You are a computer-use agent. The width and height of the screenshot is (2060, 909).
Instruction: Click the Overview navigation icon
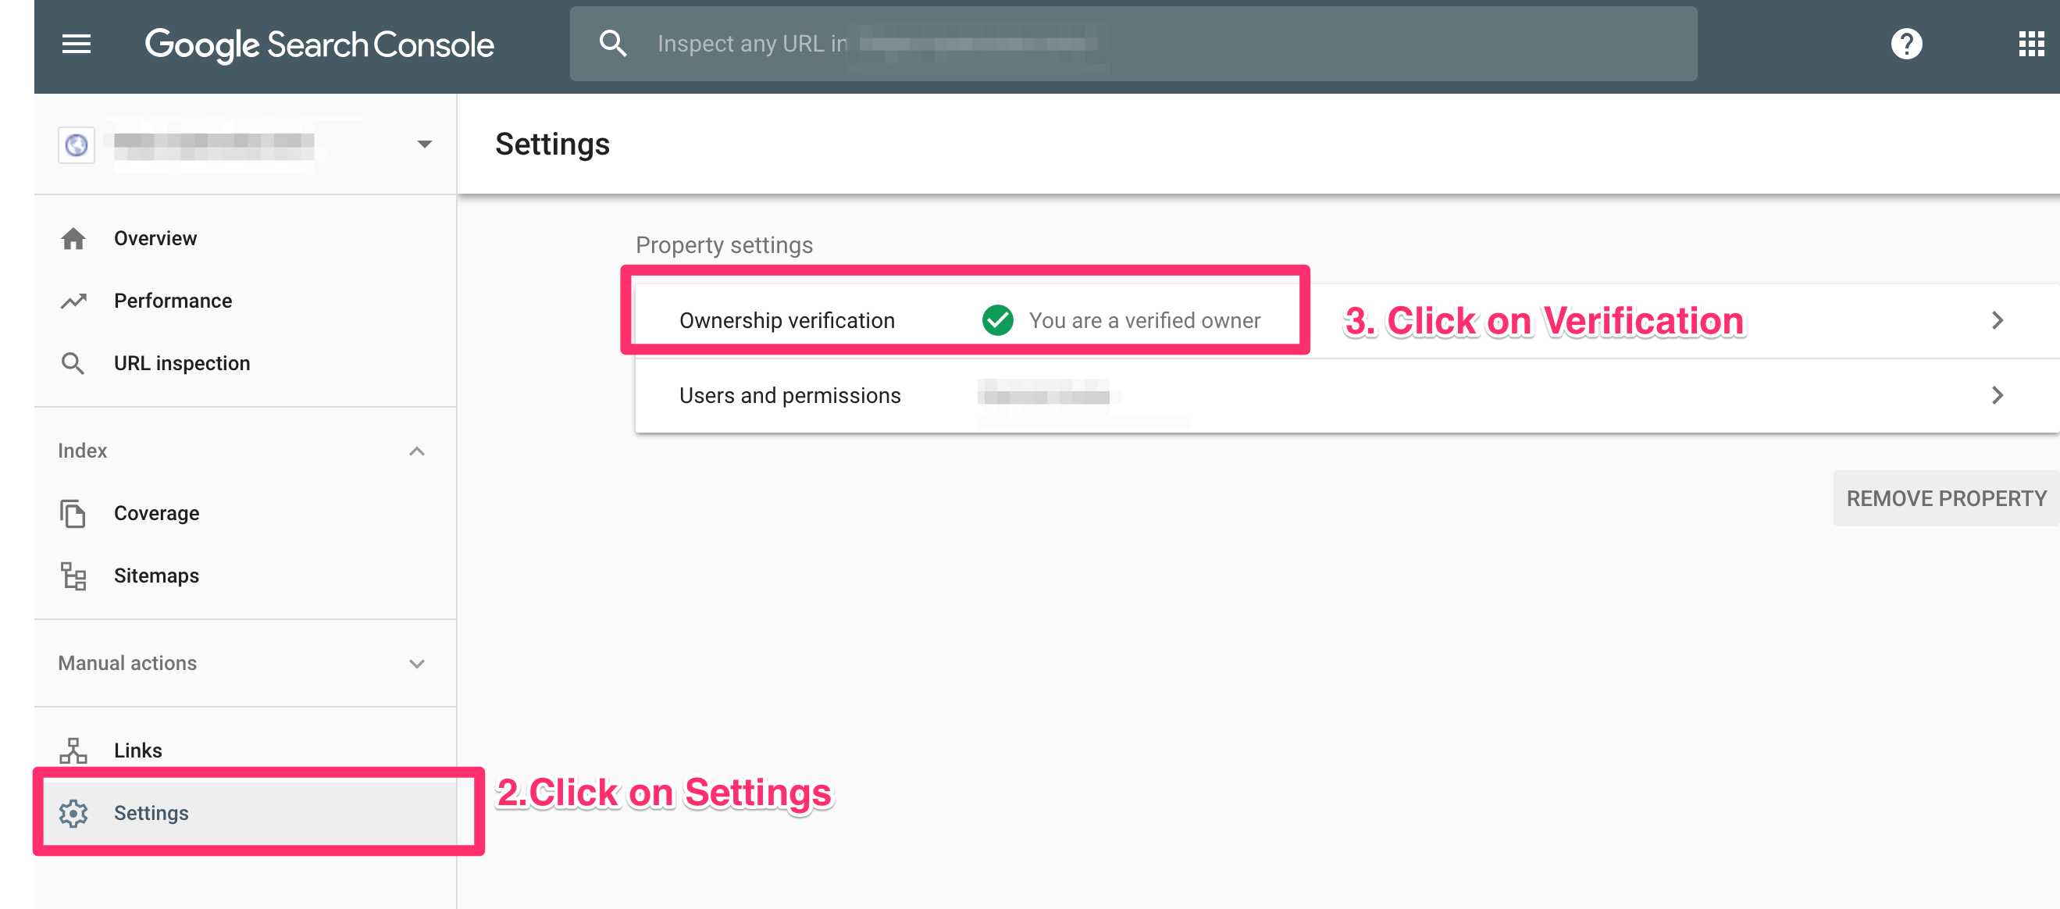(x=73, y=237)
